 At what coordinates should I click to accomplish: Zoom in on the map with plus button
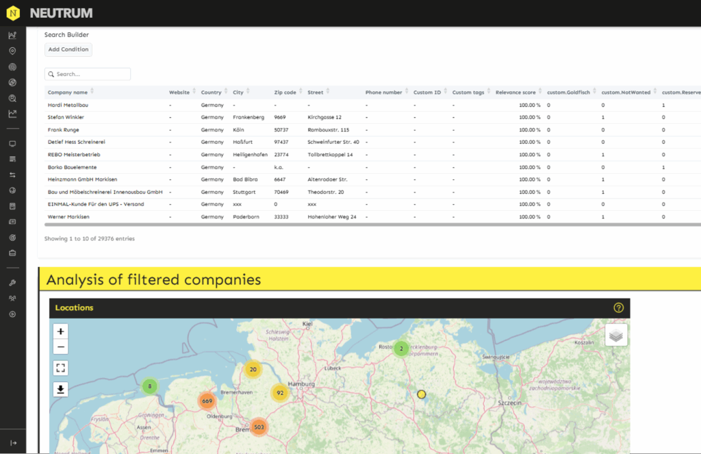point(61,331)
